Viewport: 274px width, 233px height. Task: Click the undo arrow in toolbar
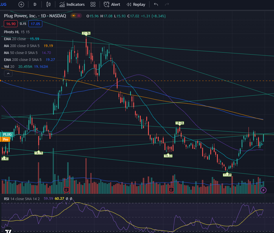coord(156,5)
